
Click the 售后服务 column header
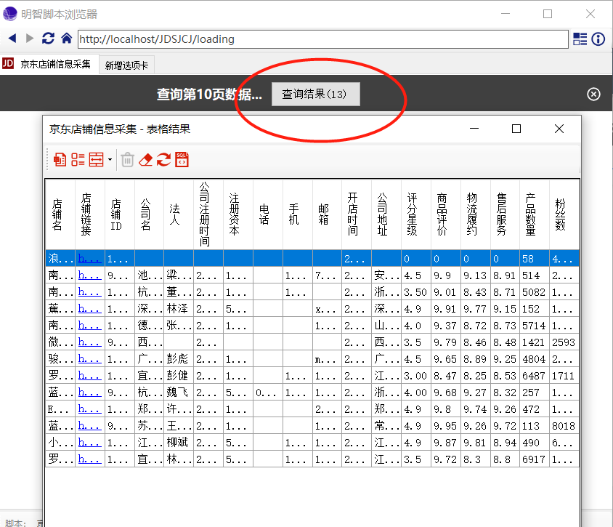(x=505, y=214)
